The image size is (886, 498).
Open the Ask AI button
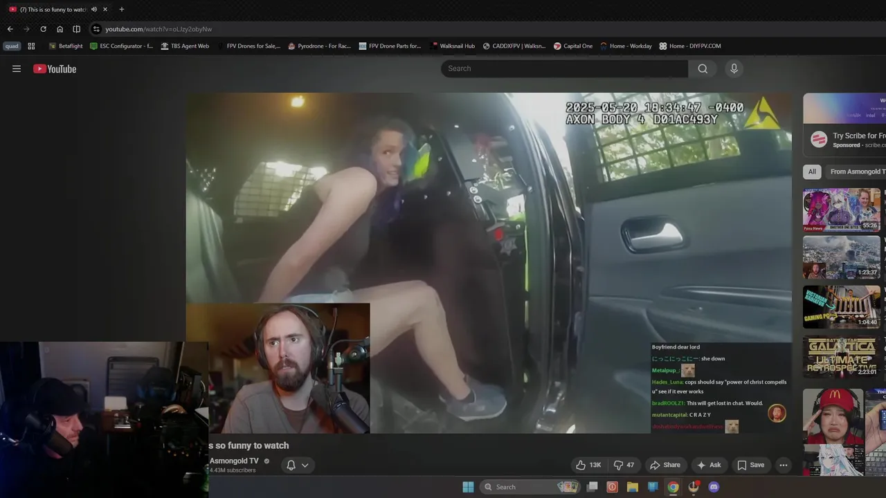pos(709,465)
